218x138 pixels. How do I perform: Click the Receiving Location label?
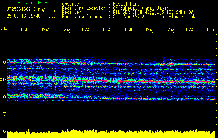(84, 8)
